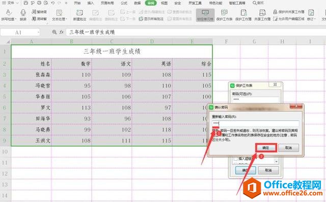This screenshot has height=202, width=326.
Task: Switch to the 安全 ribbon tab
Action: pos(178,3)
